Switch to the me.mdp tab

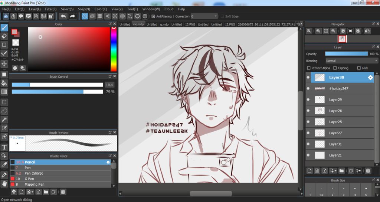click(x=138, y=24)
